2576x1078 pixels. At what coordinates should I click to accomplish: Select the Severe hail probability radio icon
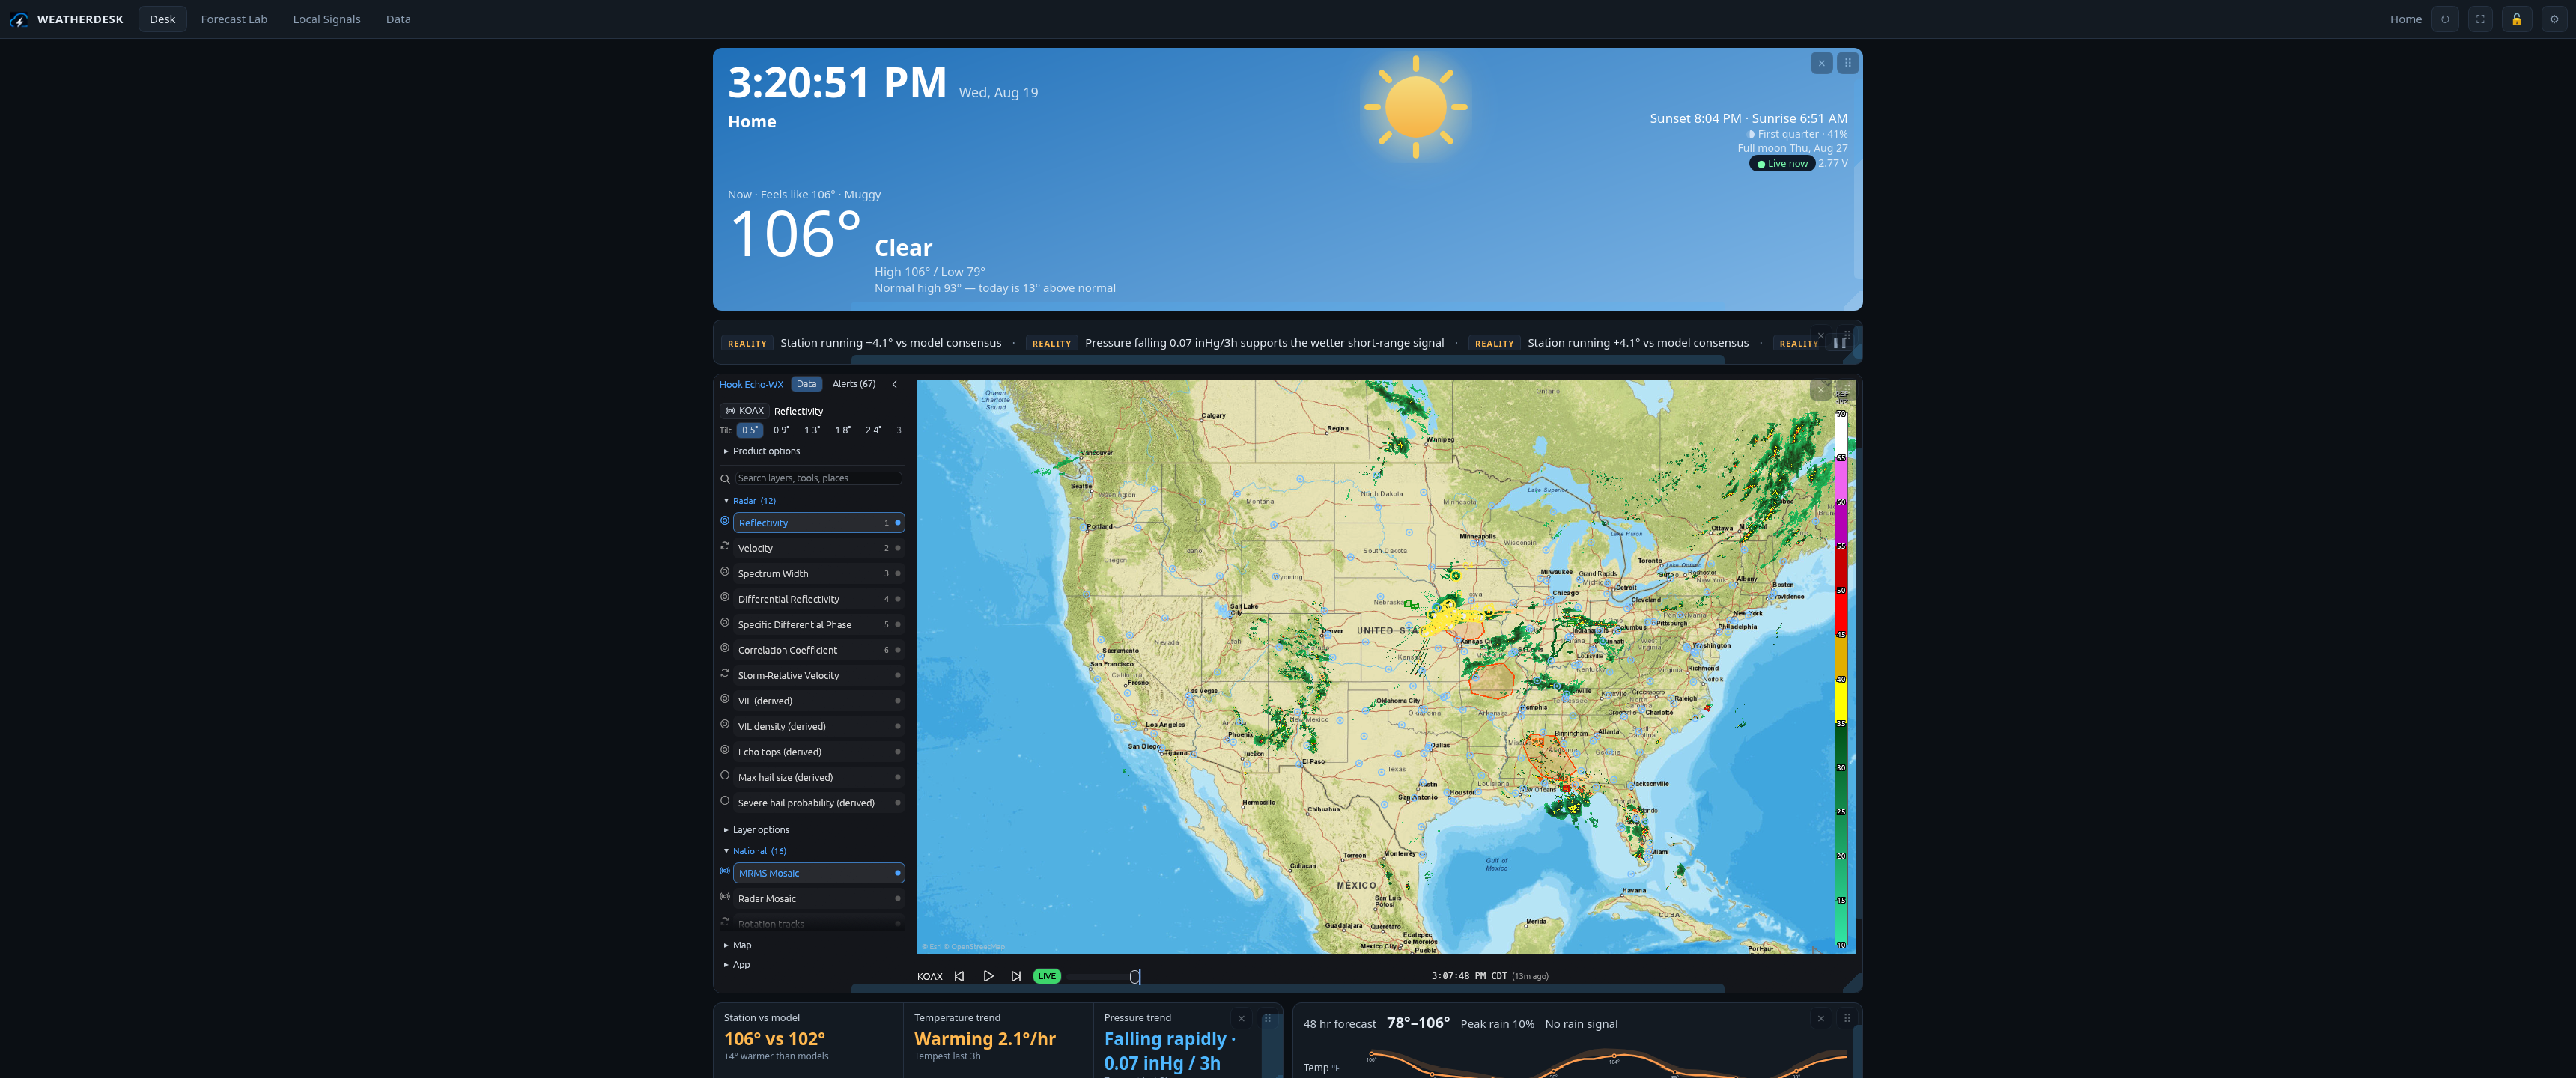tap(725, 801)
